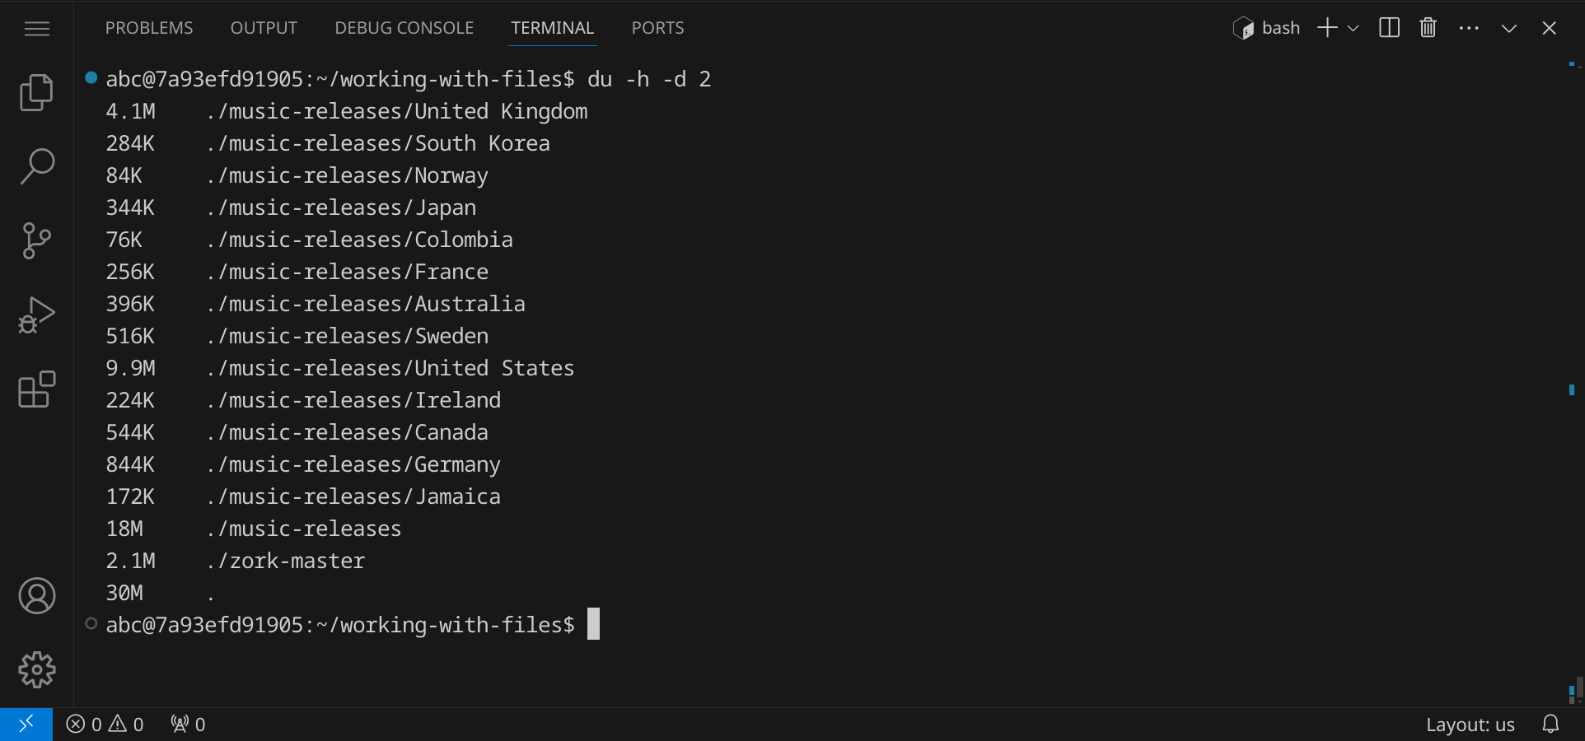Viewport: 1585px width, 741px height.
Task: Split the terminal pane
Action: point(1389,28)
